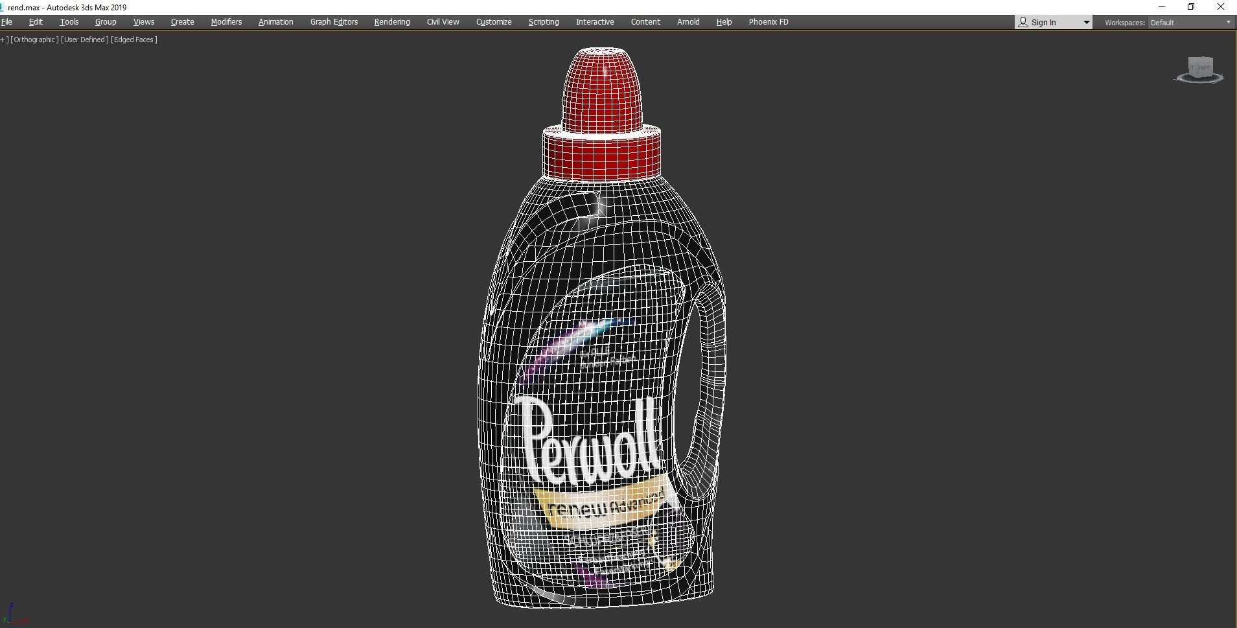Open the Workspaces Default dropdown

tap(1191, 23)
